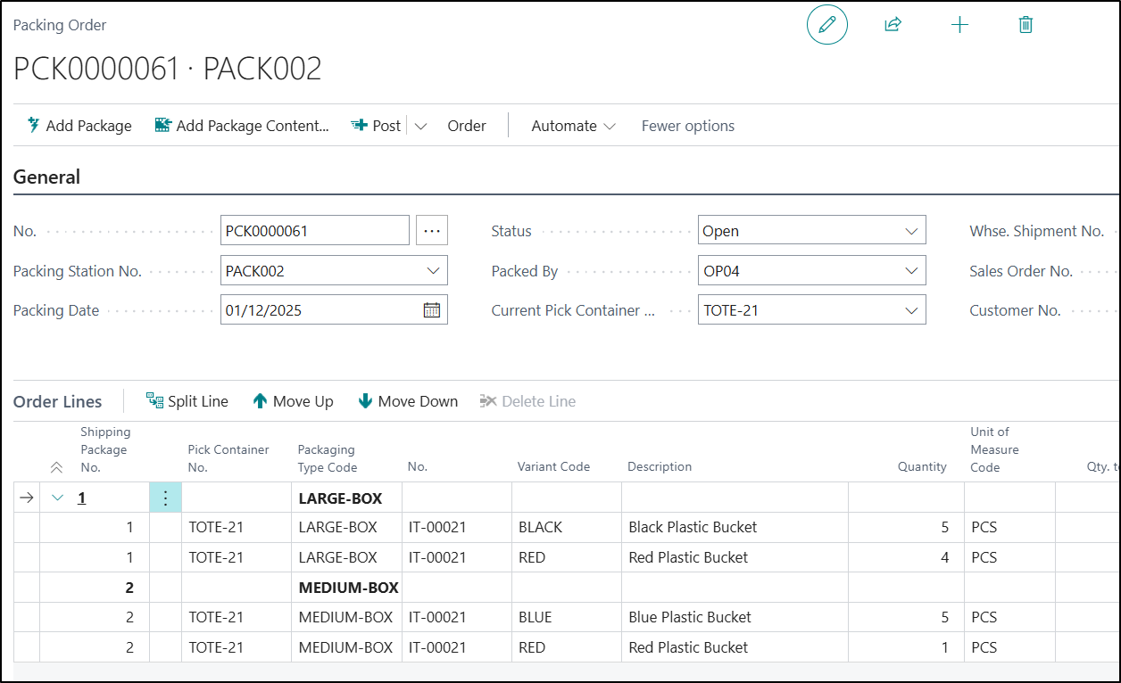Click the Order menu item
The height and width of the screenshot is (683, 1121).
[x=467, y=126]
